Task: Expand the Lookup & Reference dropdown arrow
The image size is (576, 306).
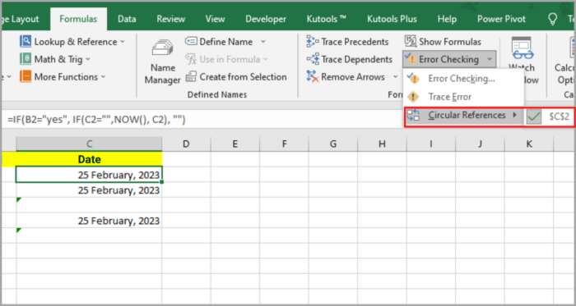Action: tap(123, 42)
